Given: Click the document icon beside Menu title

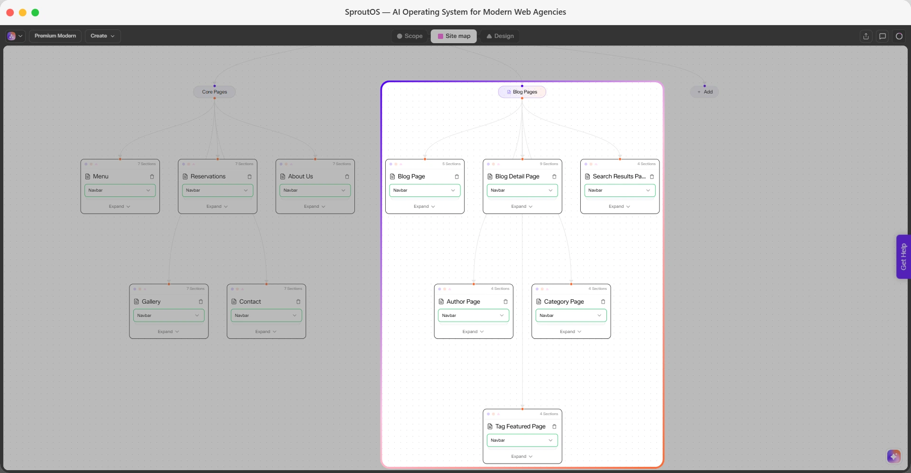Looking at the screenshot, I should point(88,176).
